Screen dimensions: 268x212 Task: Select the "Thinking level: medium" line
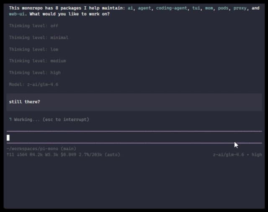click(37, 61)
